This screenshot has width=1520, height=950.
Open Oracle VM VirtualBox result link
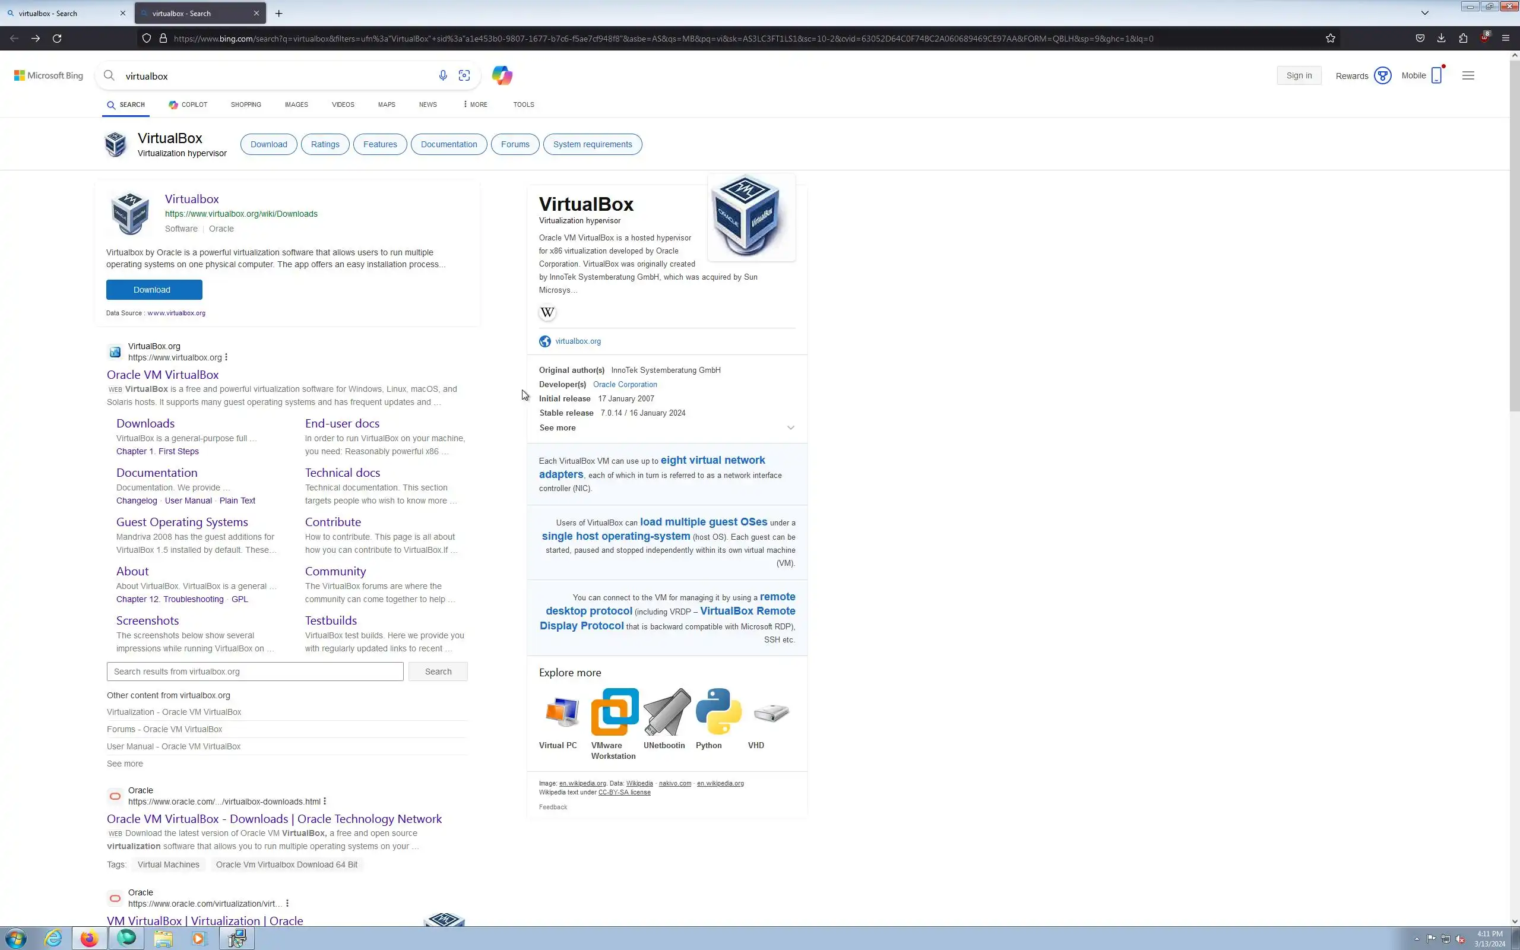(x=163, y=375)
